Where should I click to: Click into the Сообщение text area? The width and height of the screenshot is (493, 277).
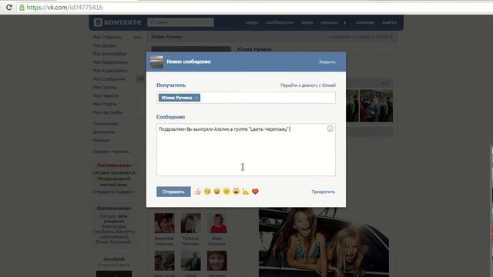[x=246, y=149]
